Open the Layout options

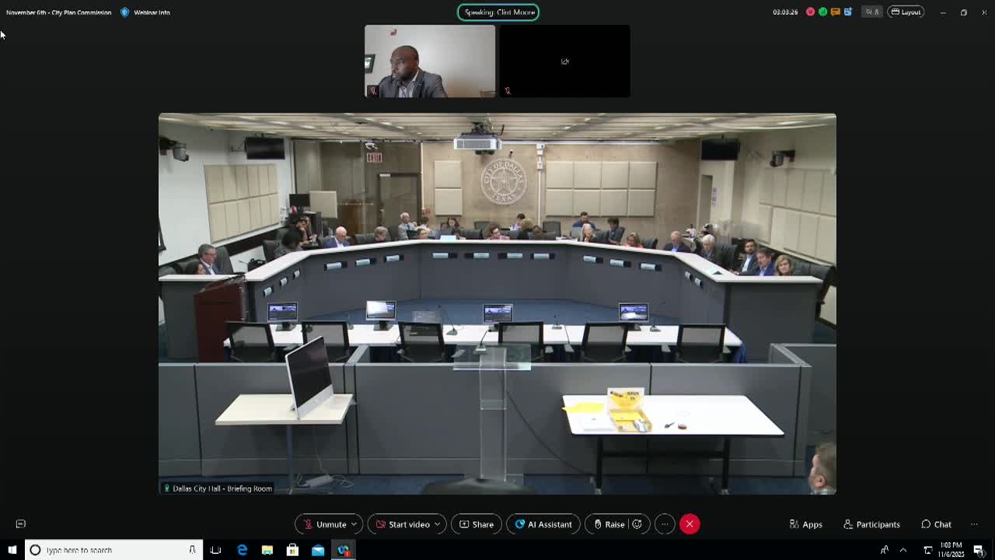pos(906,12)
